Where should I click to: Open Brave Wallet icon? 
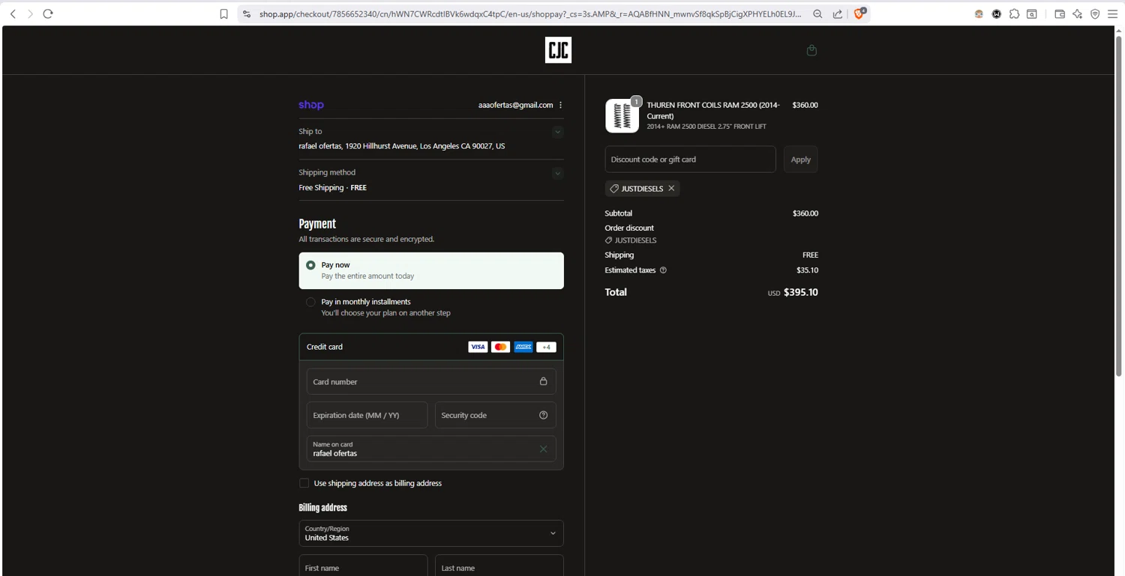click(1060, 13)
